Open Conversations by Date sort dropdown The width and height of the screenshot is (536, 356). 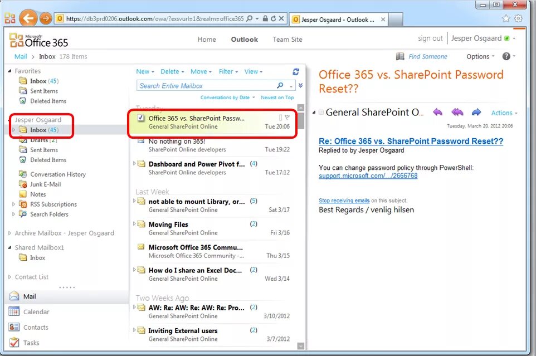pyautogui.click(x=228, y=97)
